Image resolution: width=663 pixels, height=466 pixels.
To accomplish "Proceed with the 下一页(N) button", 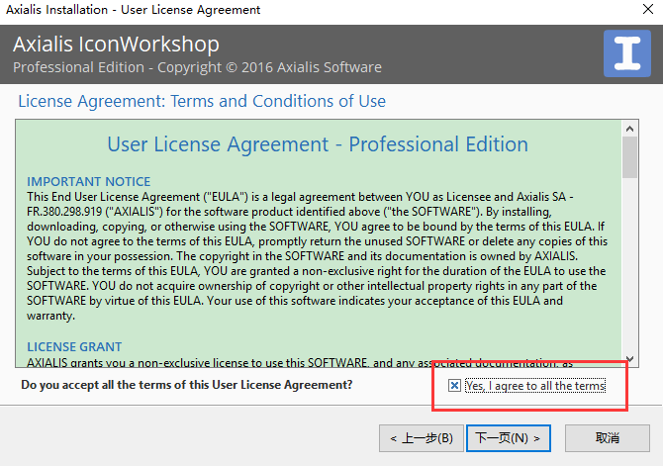I will click(508, 437).
